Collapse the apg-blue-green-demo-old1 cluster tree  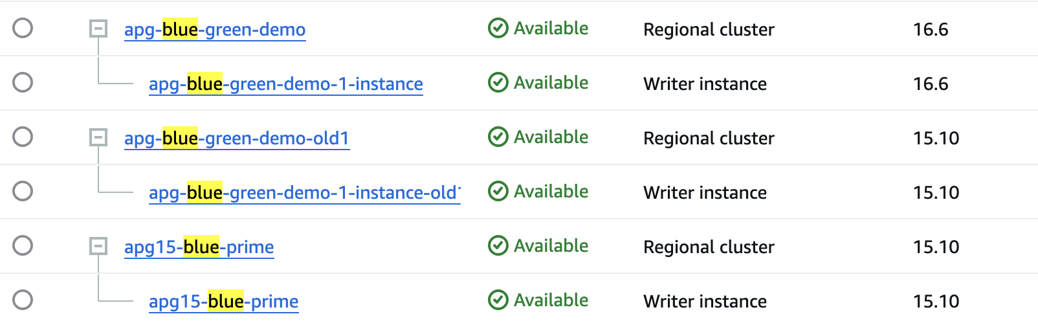pos(98,137)
